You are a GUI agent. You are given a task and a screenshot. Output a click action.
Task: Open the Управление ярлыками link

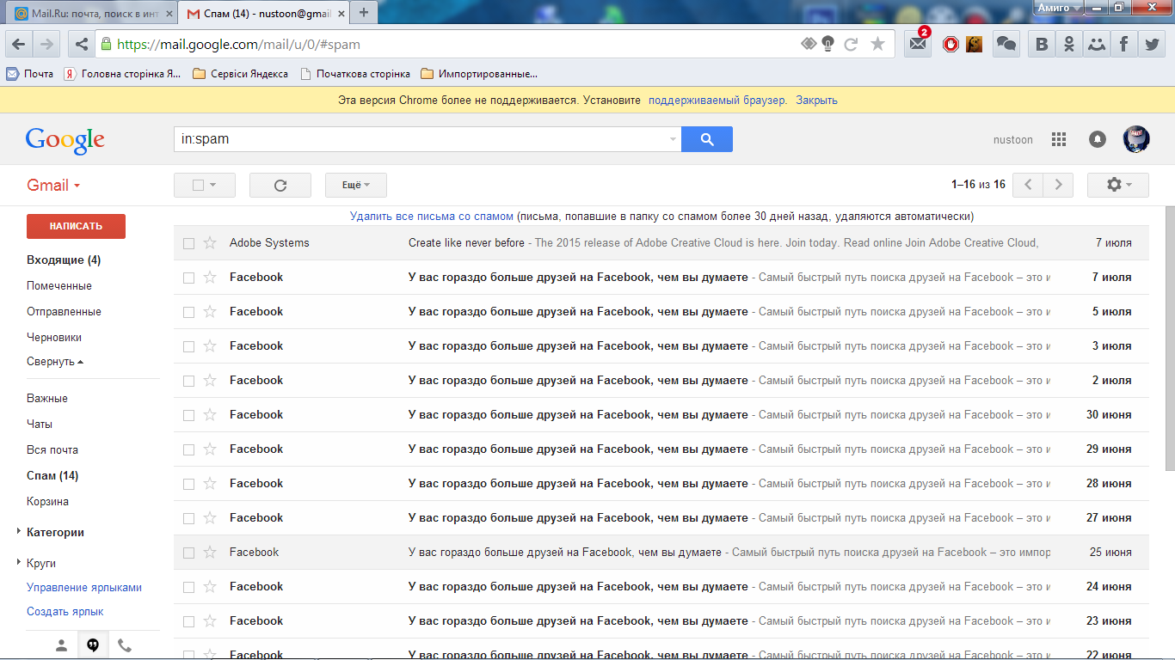click(84, 588)
